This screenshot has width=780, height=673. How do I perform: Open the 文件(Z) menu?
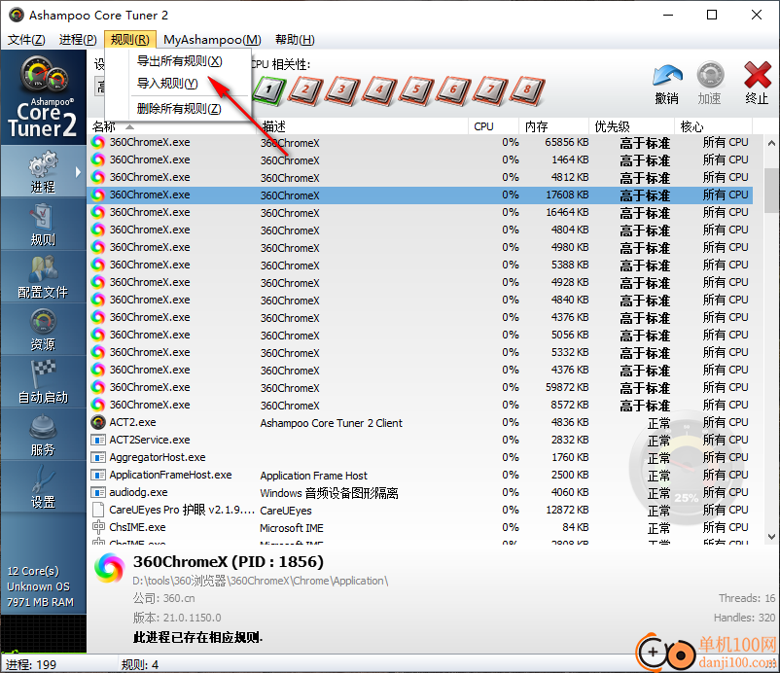[x=26, y=39]
